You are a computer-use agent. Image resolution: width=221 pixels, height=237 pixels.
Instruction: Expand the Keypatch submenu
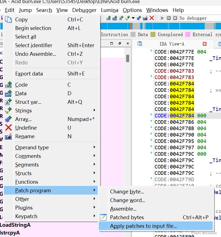click(x=94, y=216)
